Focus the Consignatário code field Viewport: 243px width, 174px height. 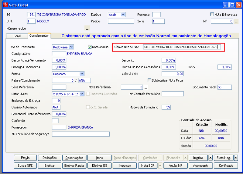coord(59,54)
